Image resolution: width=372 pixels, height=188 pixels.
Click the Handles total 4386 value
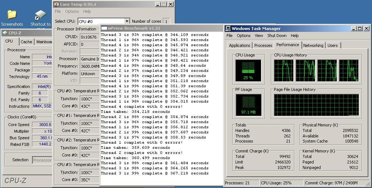[x=286, y=130]
